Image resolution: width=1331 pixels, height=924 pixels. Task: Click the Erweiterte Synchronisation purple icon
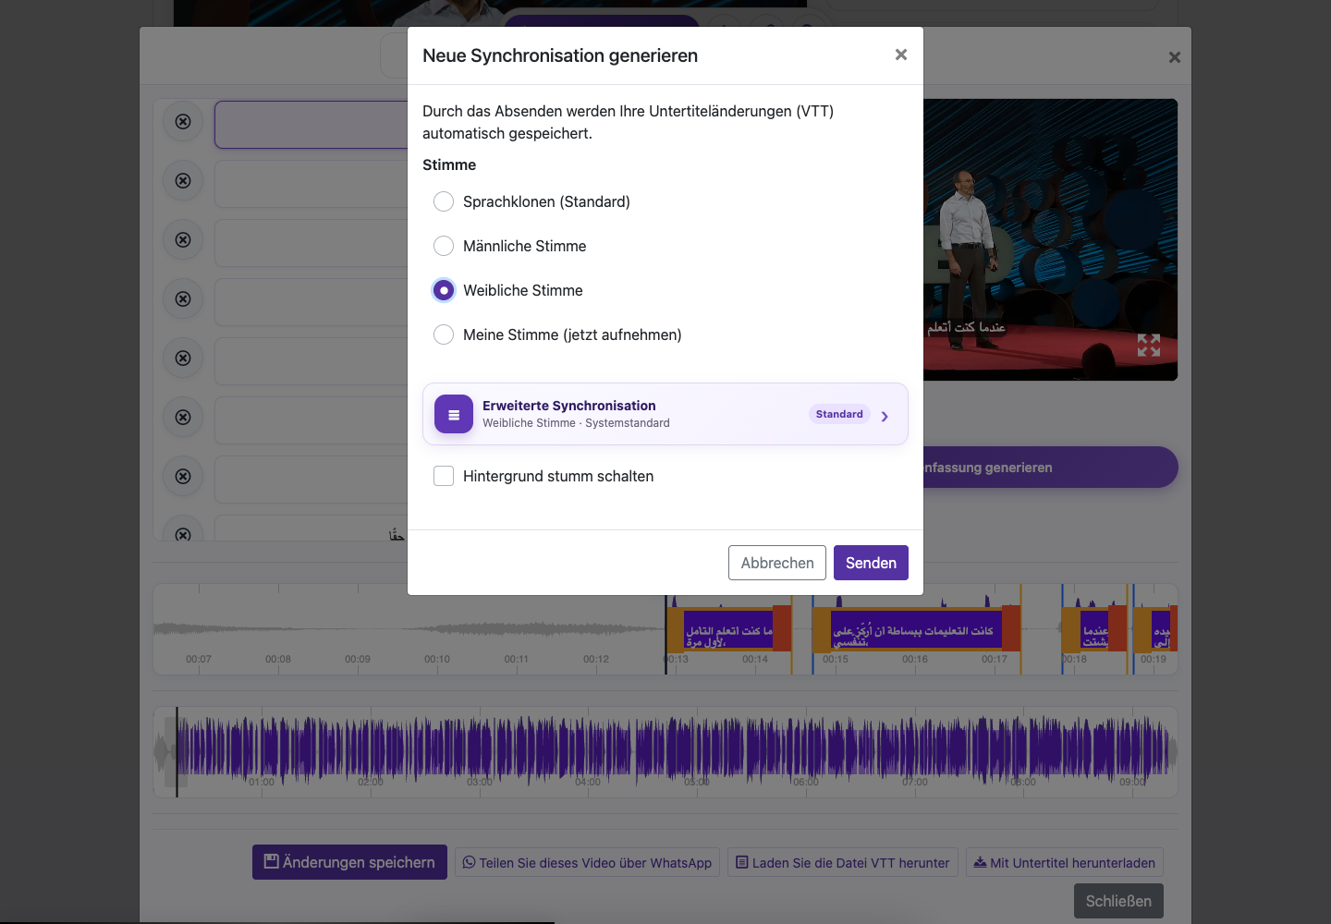coord(454,414)
